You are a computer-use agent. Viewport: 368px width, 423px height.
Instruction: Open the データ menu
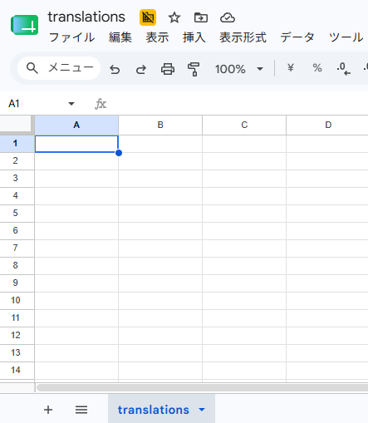pyautogui.click(x=297, y=37)
